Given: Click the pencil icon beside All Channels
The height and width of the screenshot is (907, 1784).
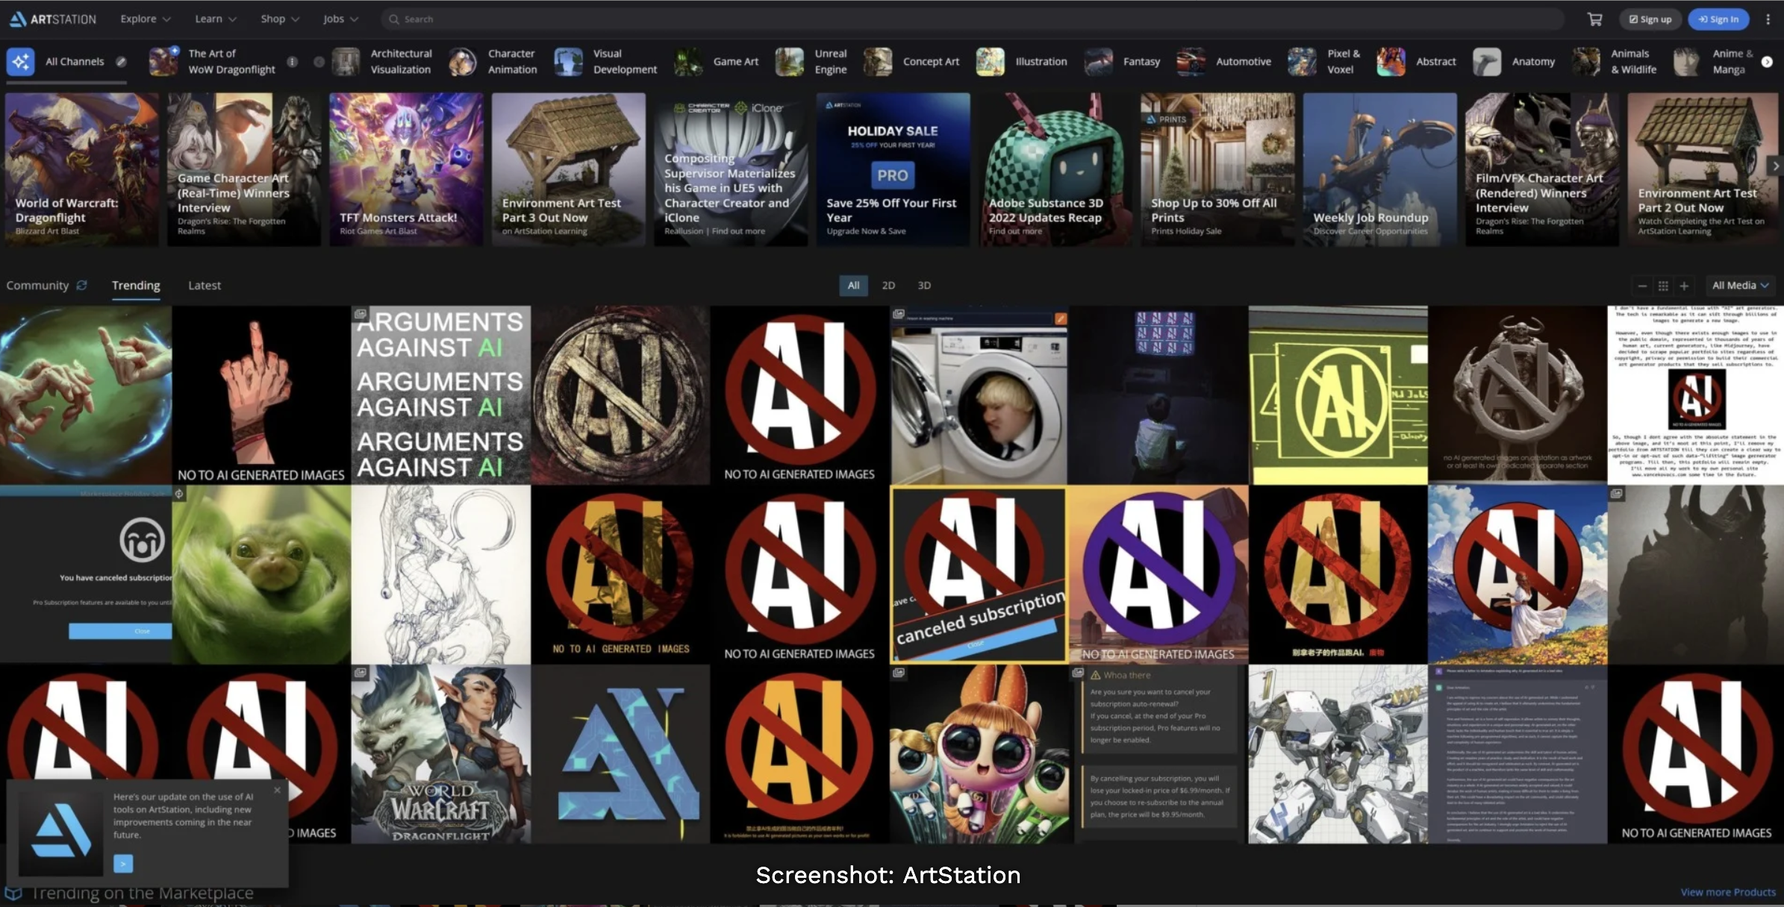Looking at the screenshot, I should (121, 62).
